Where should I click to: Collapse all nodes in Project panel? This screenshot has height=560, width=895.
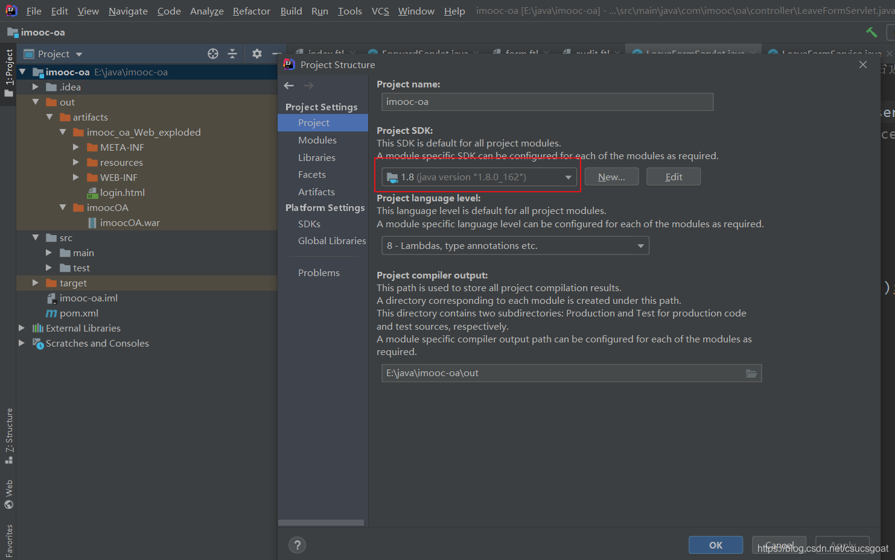tap(232, 54)
